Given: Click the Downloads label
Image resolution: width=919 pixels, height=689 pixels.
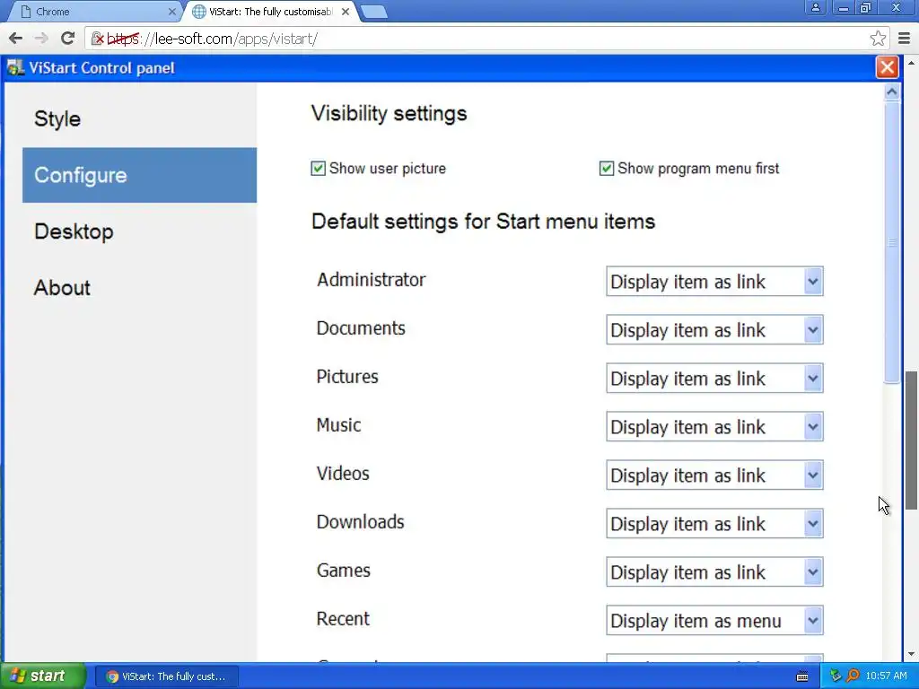Looking at the screenshot, I should point(361,522).
